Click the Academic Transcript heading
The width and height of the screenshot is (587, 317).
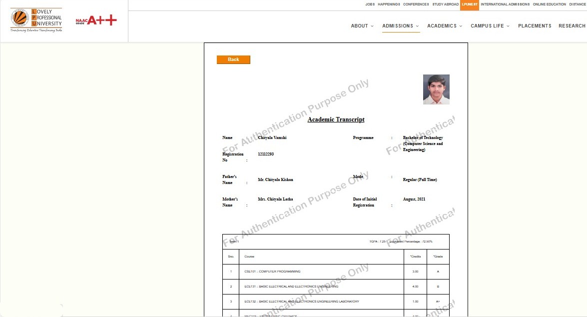(x=336, y=119)
